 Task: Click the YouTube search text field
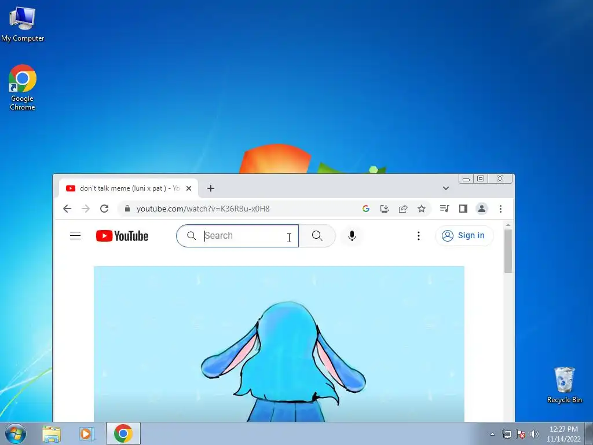coord(237,236)
